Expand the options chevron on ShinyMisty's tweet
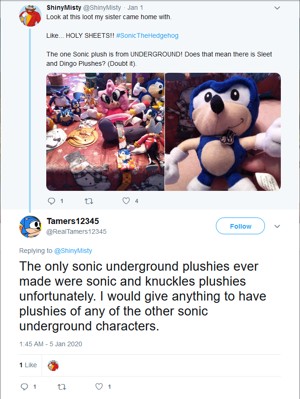This screenshot has height=399, width=300. point(277,8)
